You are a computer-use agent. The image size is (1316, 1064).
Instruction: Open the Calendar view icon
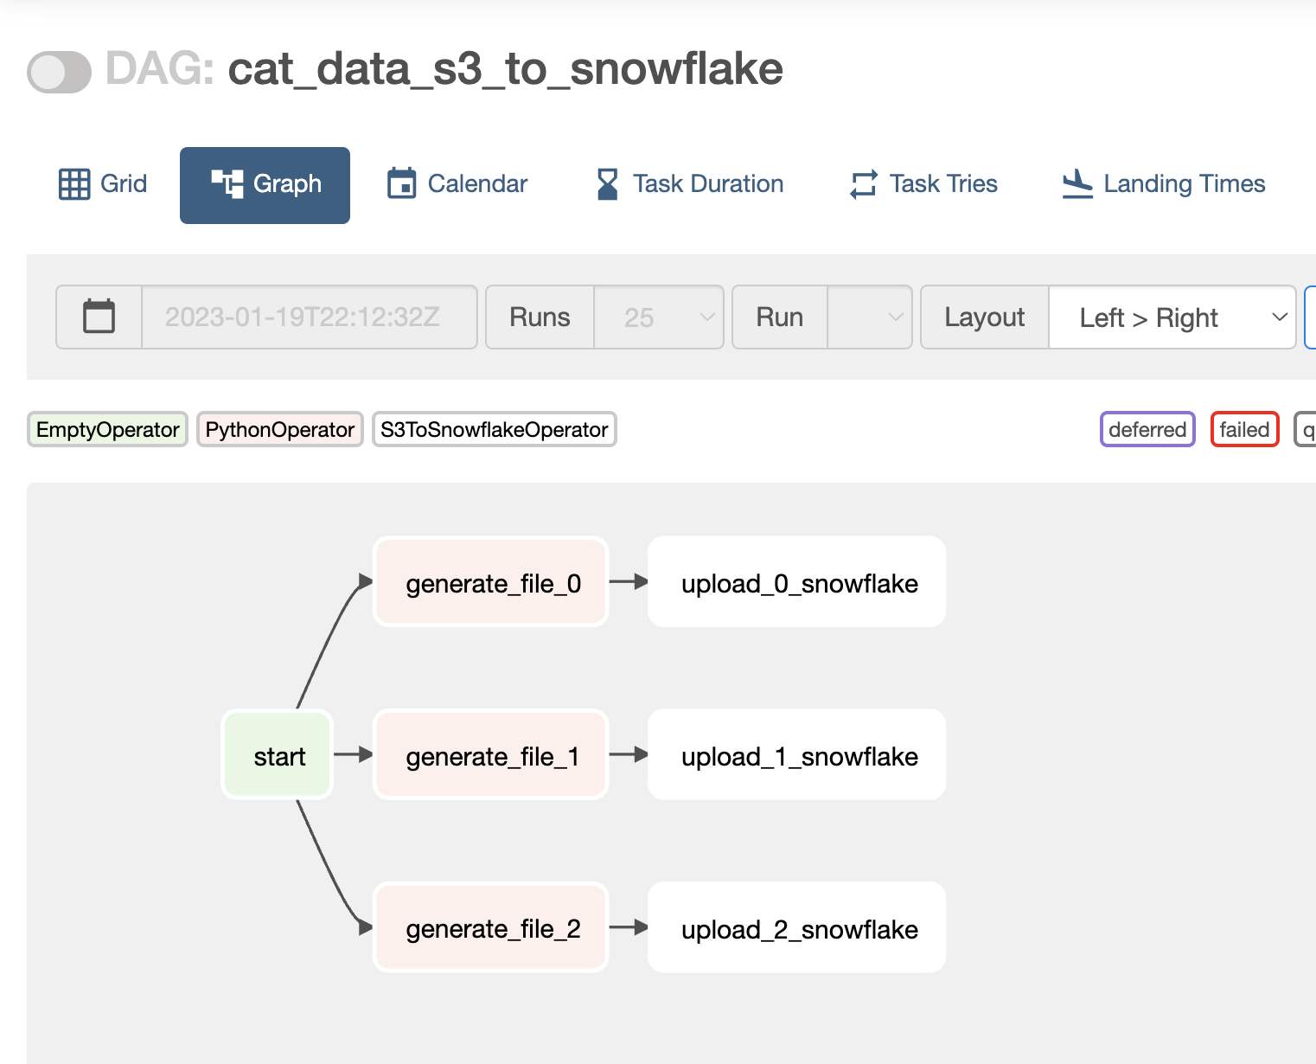tap(403, 183)
